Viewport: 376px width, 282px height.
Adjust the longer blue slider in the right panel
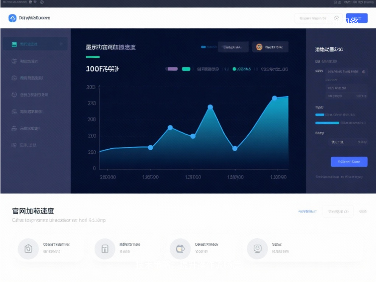coord(327,123)
